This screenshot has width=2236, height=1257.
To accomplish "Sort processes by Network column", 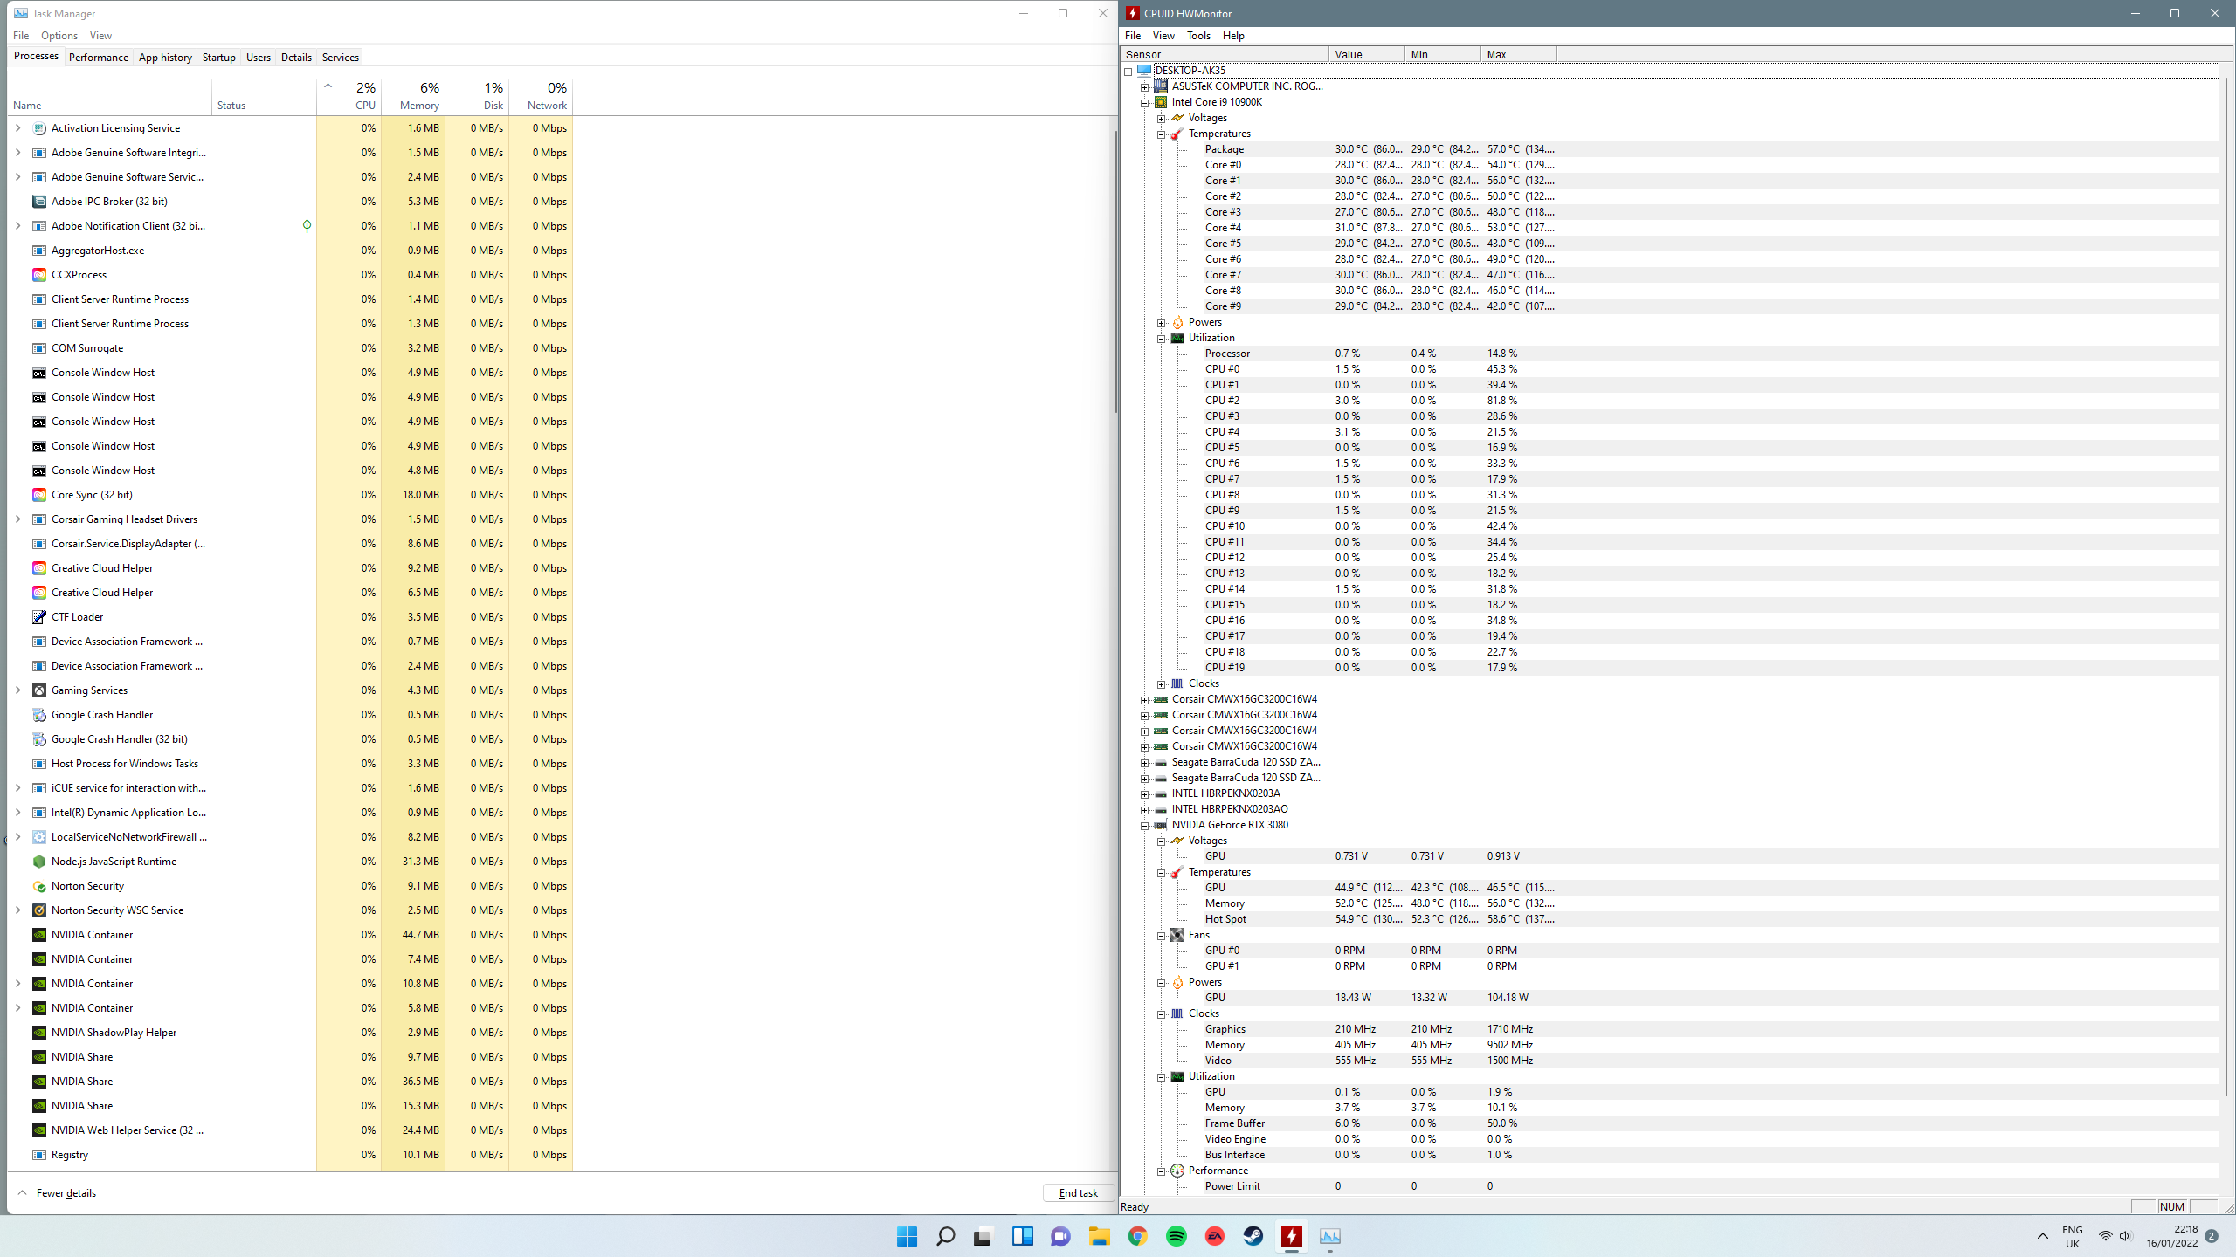I will pyautogui.click(x=541, y=96).
